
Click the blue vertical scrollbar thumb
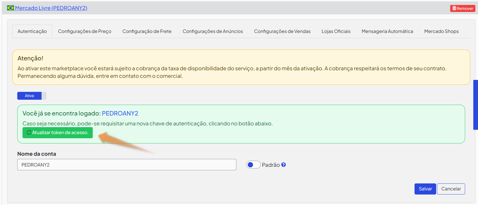[x=476, y=105]
